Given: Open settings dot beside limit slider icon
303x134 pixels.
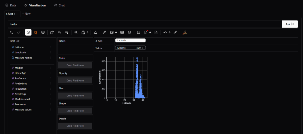Looking at the screenshot, I should [169, 33].
